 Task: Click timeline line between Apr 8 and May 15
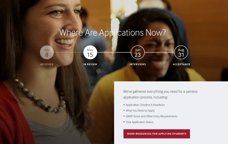[68, 52]
